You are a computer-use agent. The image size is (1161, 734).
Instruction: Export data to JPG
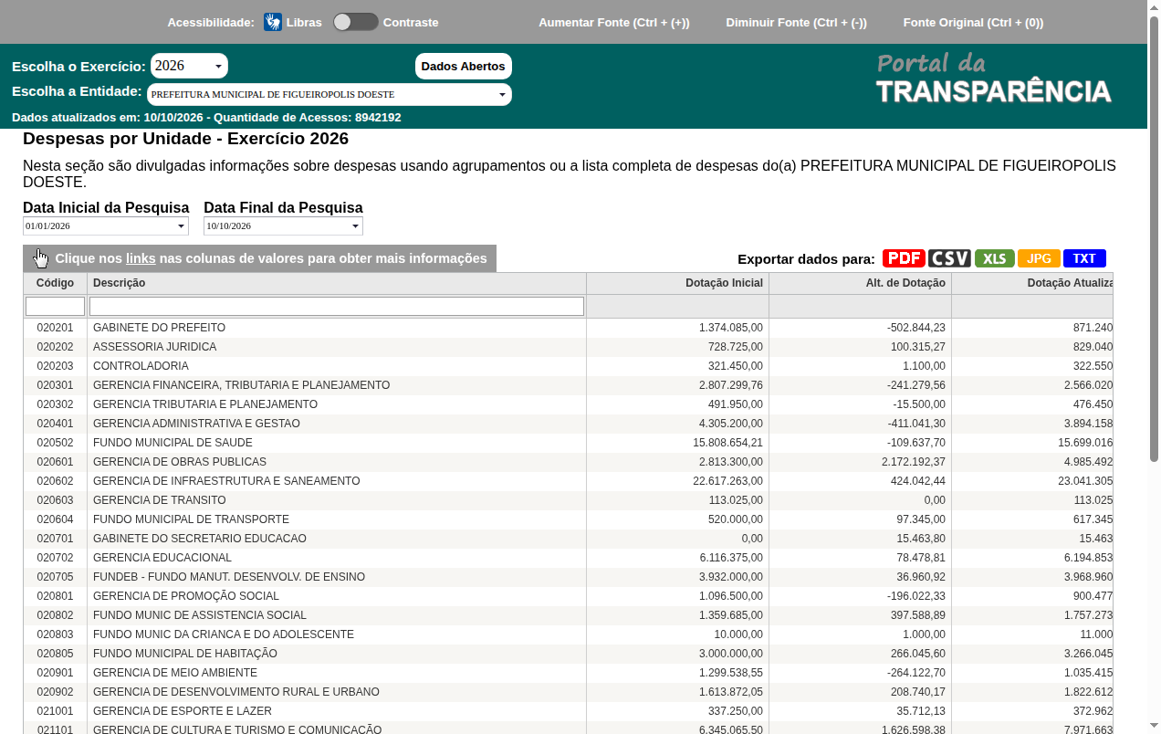point(1039,258)
